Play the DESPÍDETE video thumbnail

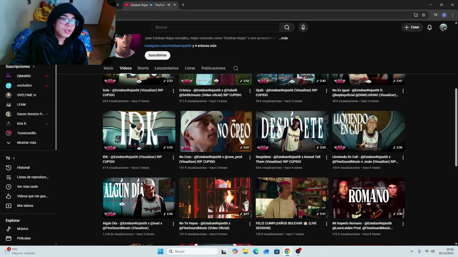coord(292,131)
